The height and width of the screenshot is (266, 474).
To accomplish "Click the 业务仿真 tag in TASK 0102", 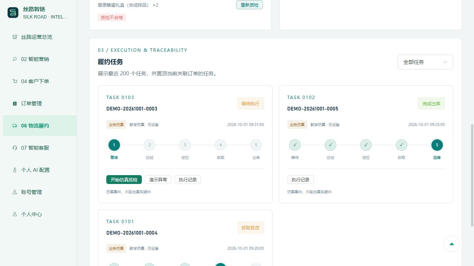I will click(297, 125).
